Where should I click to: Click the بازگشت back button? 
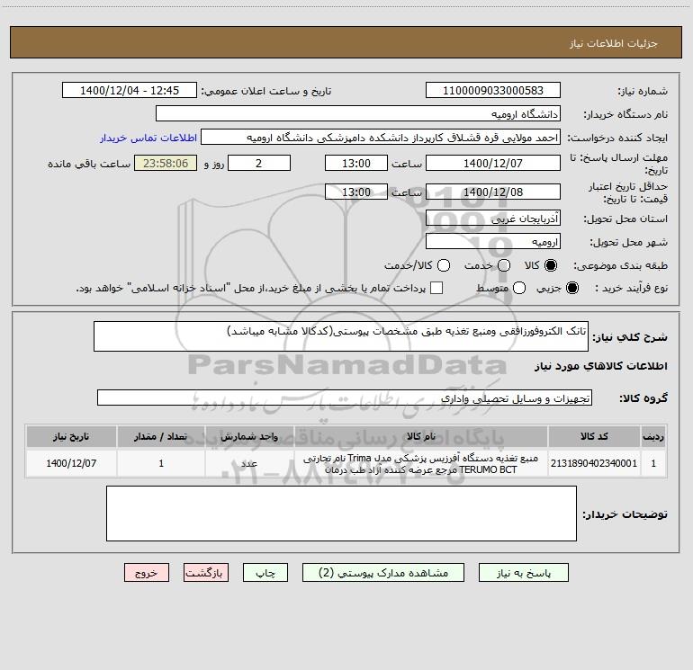pos(206,573)
